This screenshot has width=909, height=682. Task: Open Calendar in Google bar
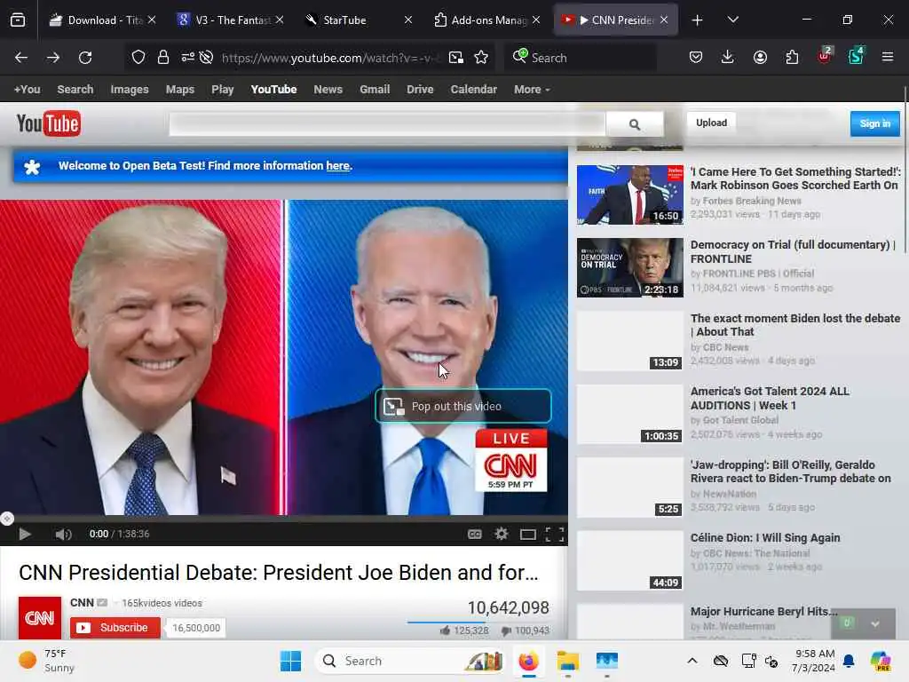pos(474,90)
